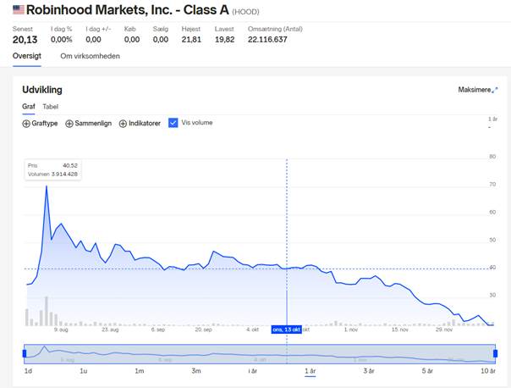Switch to Om virksomheden tab
Viewport: 511px width, 388px height.
pos(90,56)
